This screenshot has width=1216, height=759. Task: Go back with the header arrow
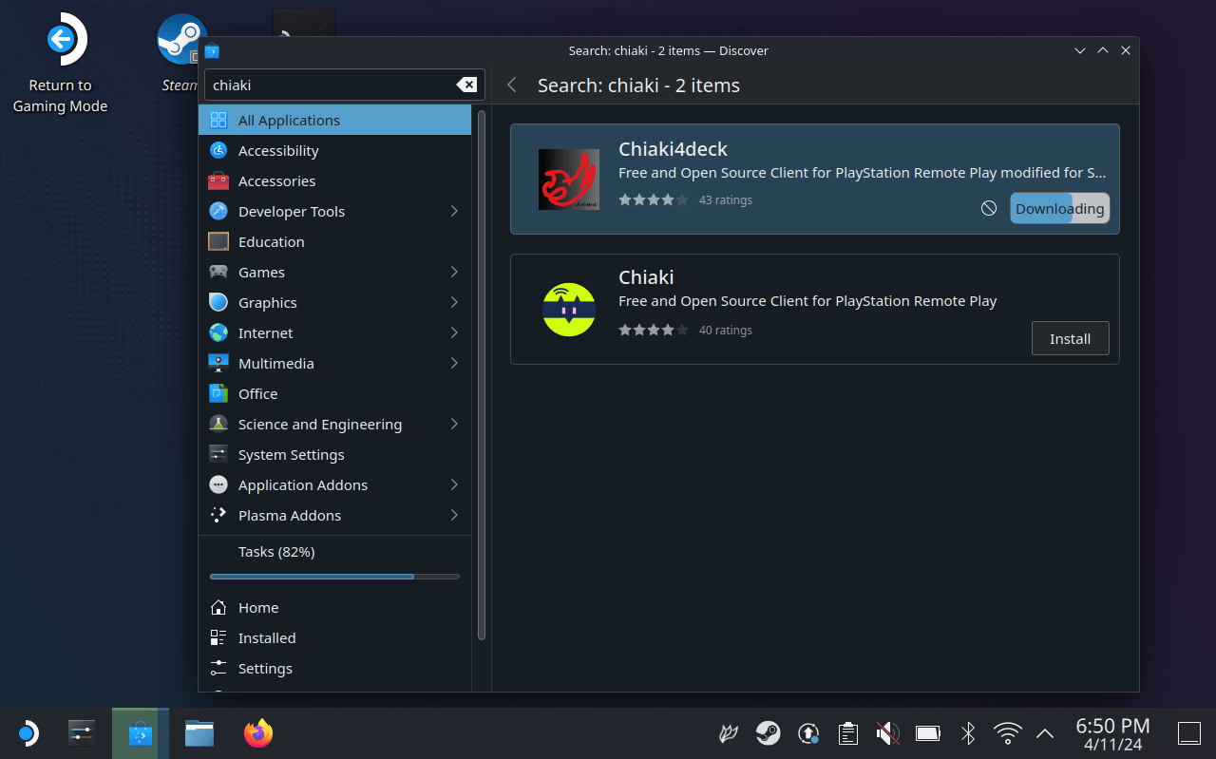click(512, 85)
